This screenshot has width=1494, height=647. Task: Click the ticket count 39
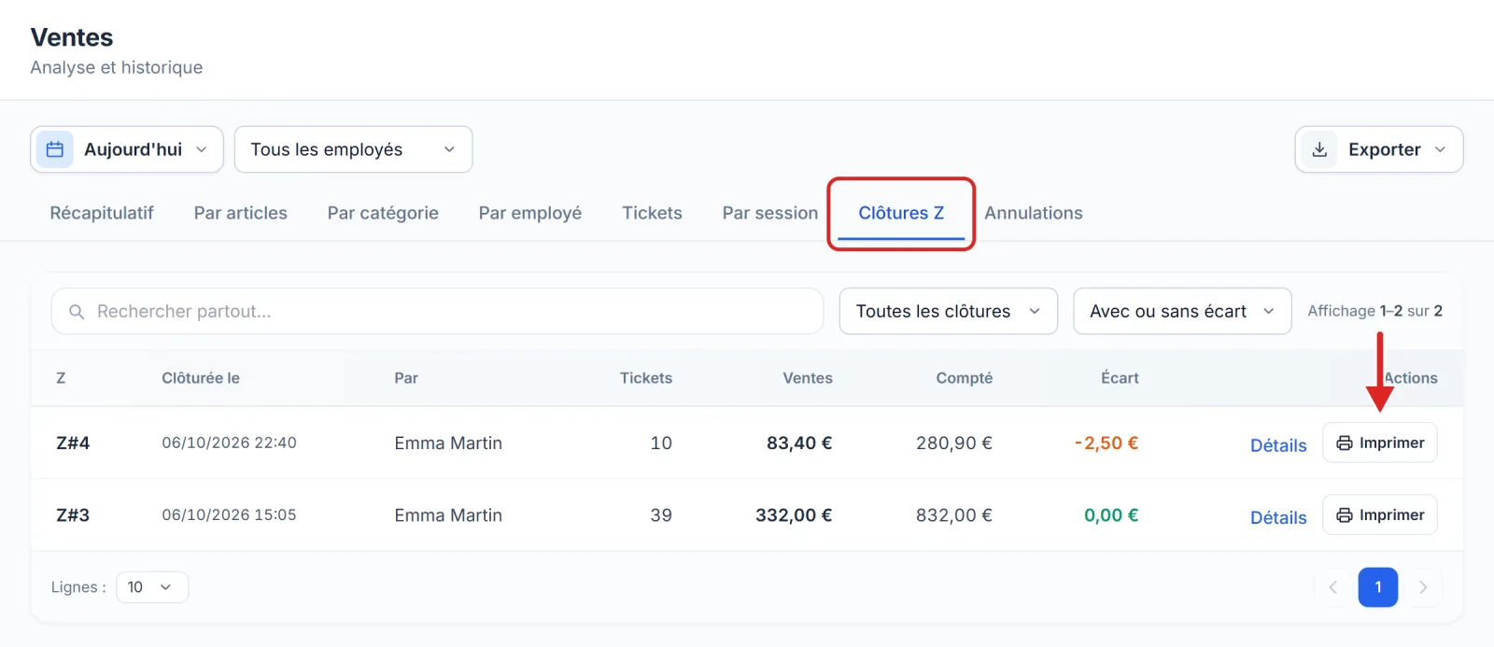click(661, 515)
